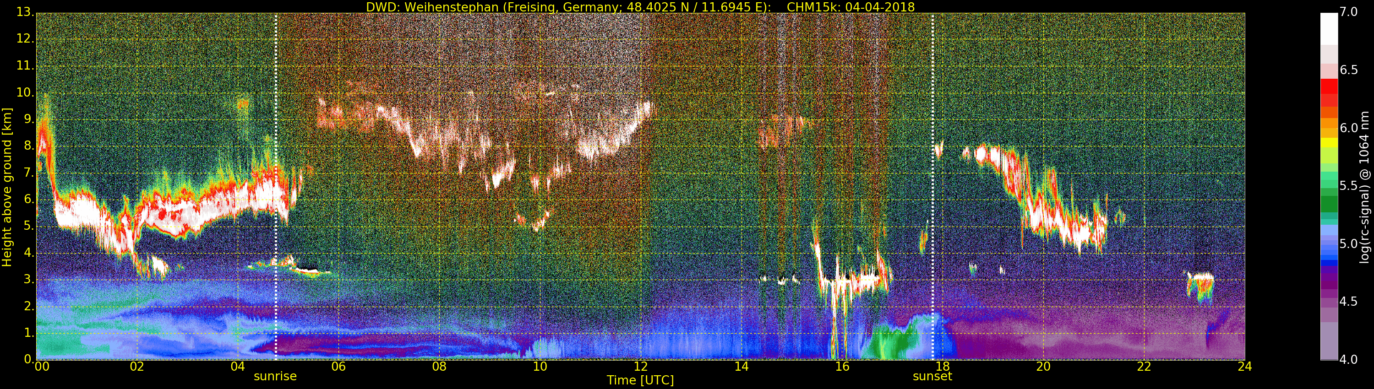Screen dimensions: 1374x389
Task: Click colorbar value '6.5'
Action: coord(1349,70)
